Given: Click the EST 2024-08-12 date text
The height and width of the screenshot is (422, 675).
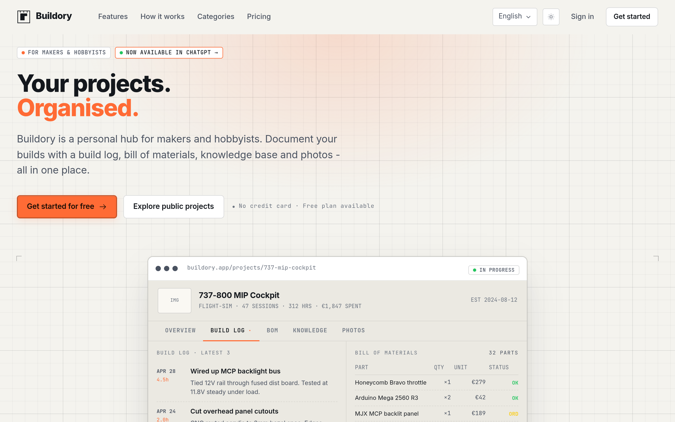Looking at the screenshot, I should (494, 300).
